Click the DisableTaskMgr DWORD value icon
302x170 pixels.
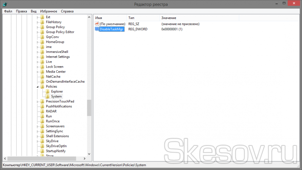[97, 29]
